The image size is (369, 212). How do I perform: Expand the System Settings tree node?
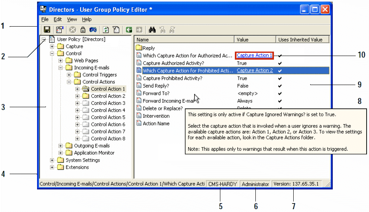pos(52,160)
